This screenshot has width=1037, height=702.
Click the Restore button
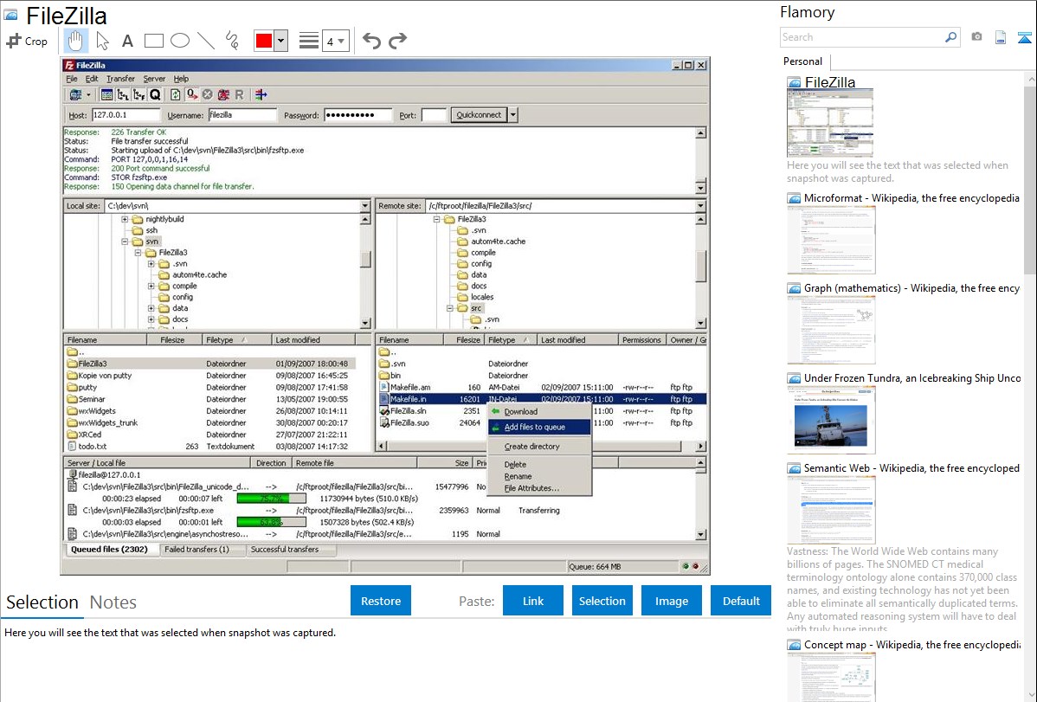point(380,601)
